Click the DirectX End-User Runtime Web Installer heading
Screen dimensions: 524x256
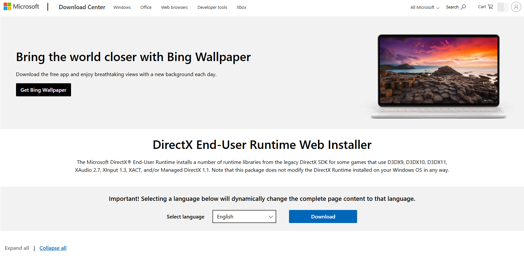click(x=262, y=145)
